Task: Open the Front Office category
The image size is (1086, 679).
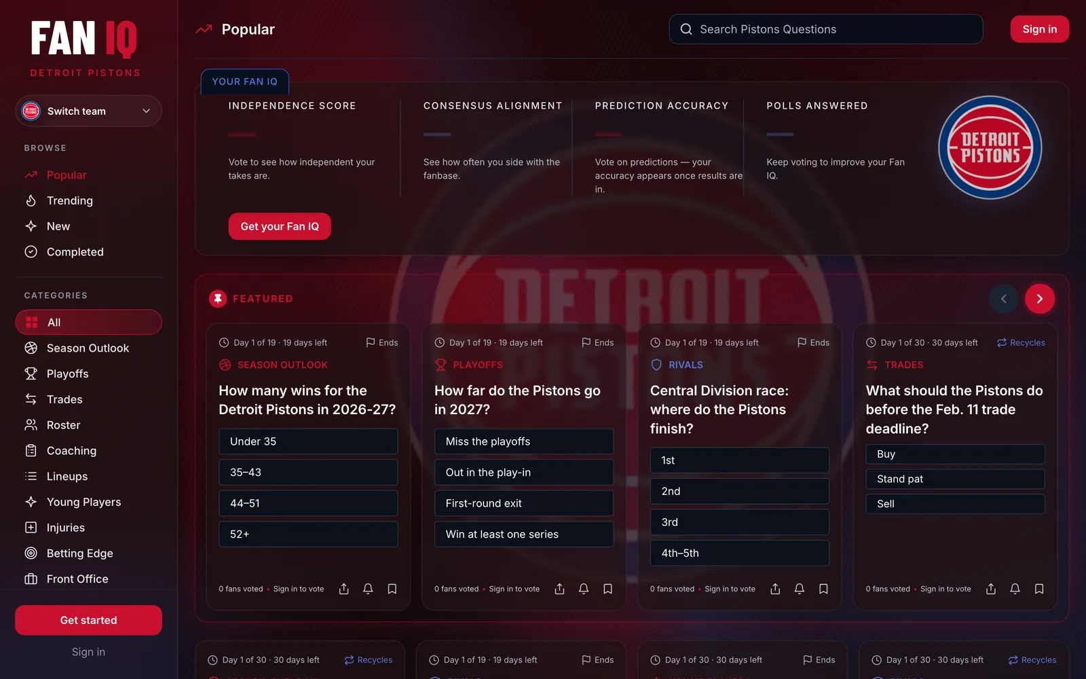Action: point(88,579)
